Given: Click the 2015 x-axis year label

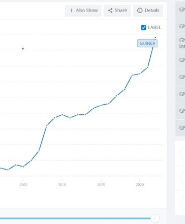Looking at the screenshot, I should [101, 185].
